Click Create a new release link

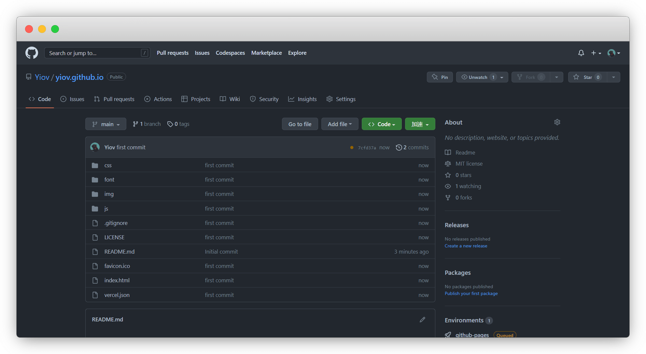click(x=466, y=246)
